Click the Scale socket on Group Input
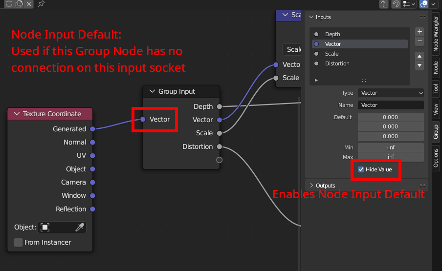Image resolution: width=442 pixels, height=271 pixels. click(220, 133)
